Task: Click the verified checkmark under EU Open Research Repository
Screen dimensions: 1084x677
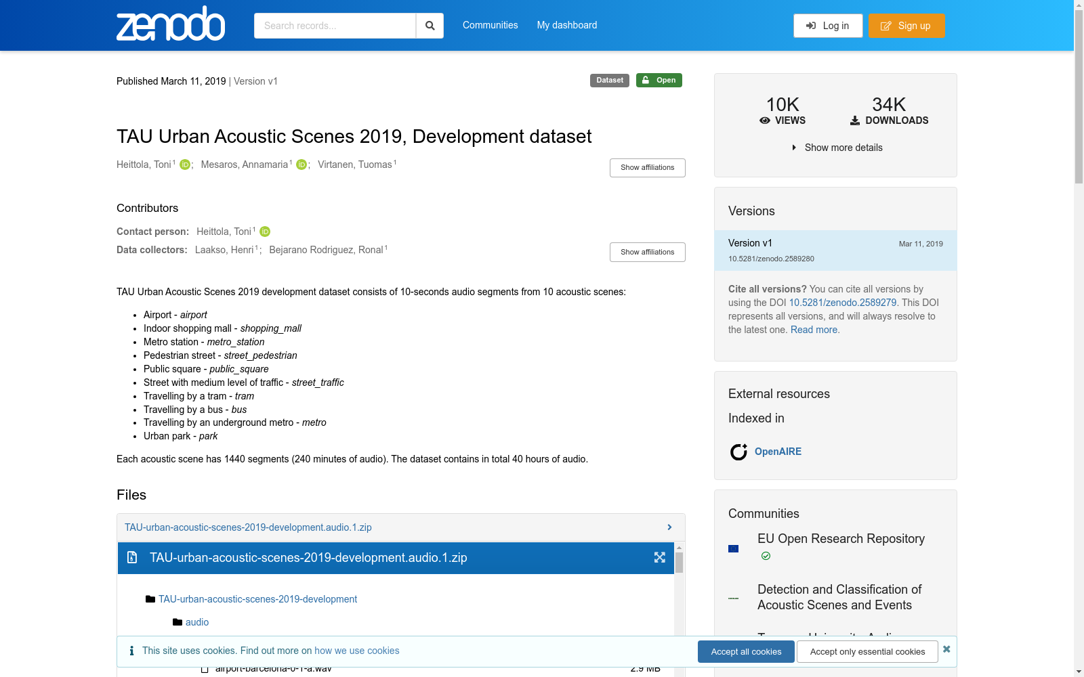Action: 766,556
